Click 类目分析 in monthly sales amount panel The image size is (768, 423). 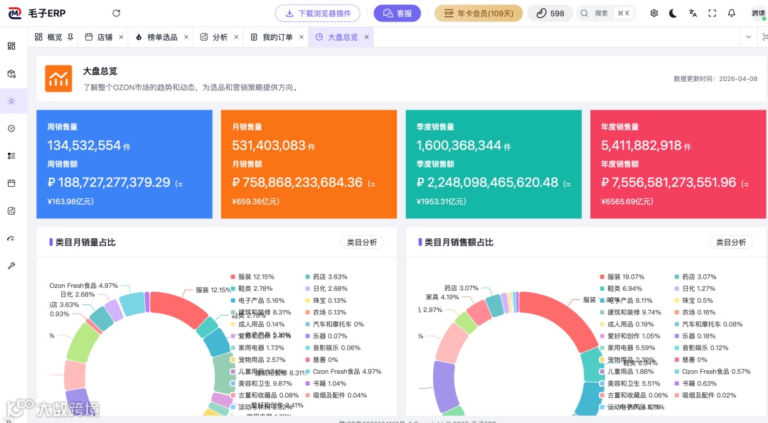click(x=731, y=242)
